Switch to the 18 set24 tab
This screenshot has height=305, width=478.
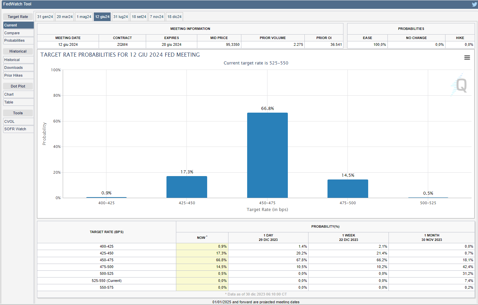pyautogui.click(x=139, y=17)
